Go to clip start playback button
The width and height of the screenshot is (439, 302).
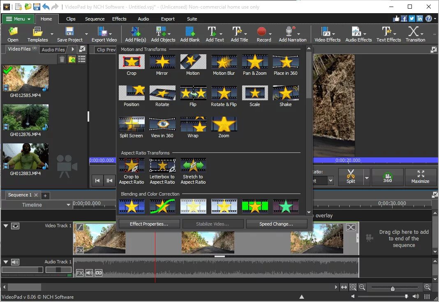(x=97, y=180)
